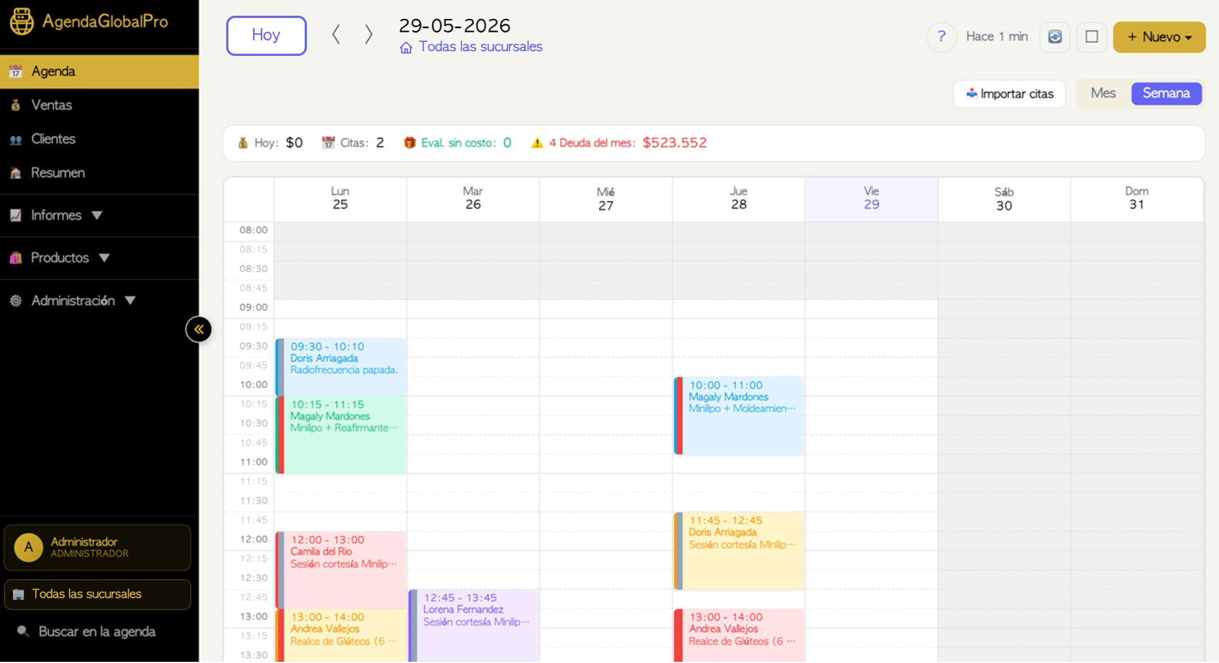
Task: Click the Citas calendar icon in stats bar
Action: (x=328, y=143)
